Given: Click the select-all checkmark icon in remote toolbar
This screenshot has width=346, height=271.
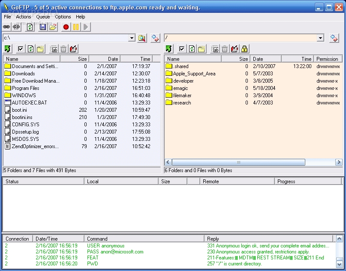Looking at the screenshot, I should [182, 49].
